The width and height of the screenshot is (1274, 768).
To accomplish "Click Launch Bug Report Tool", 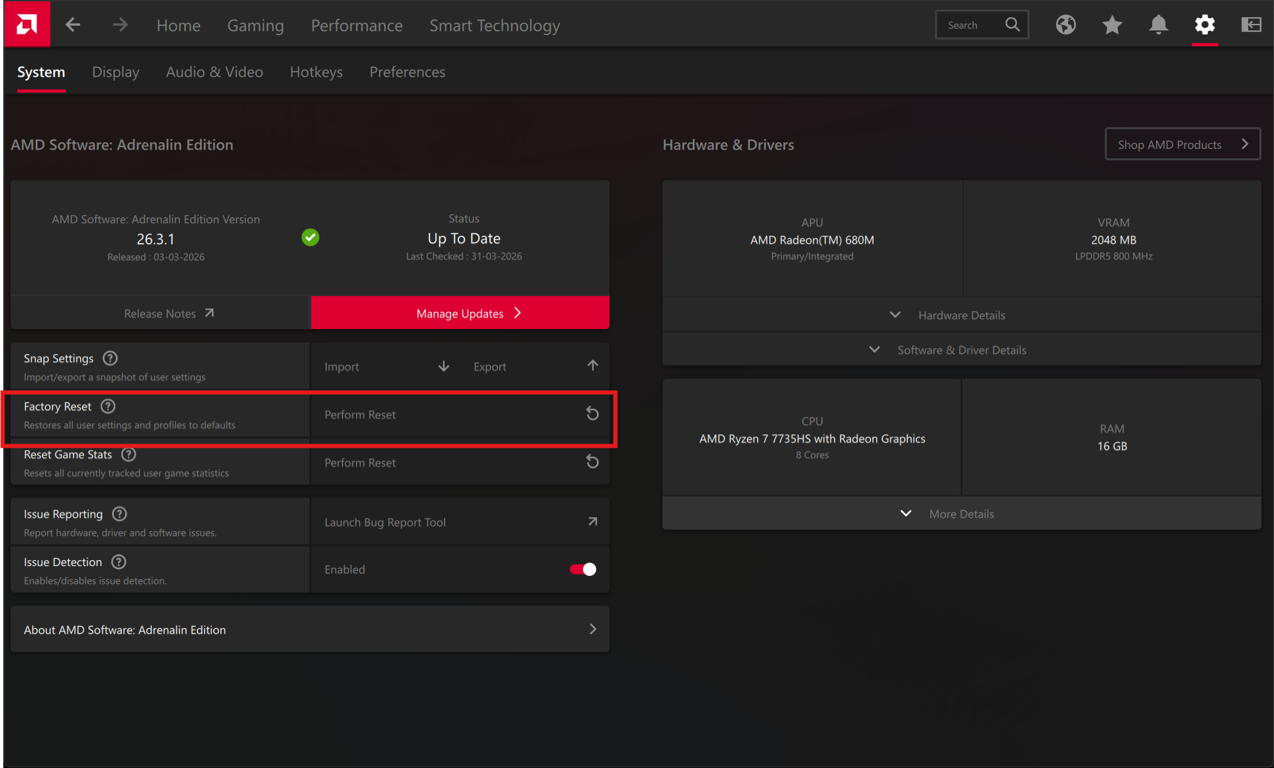I will 460,522.
